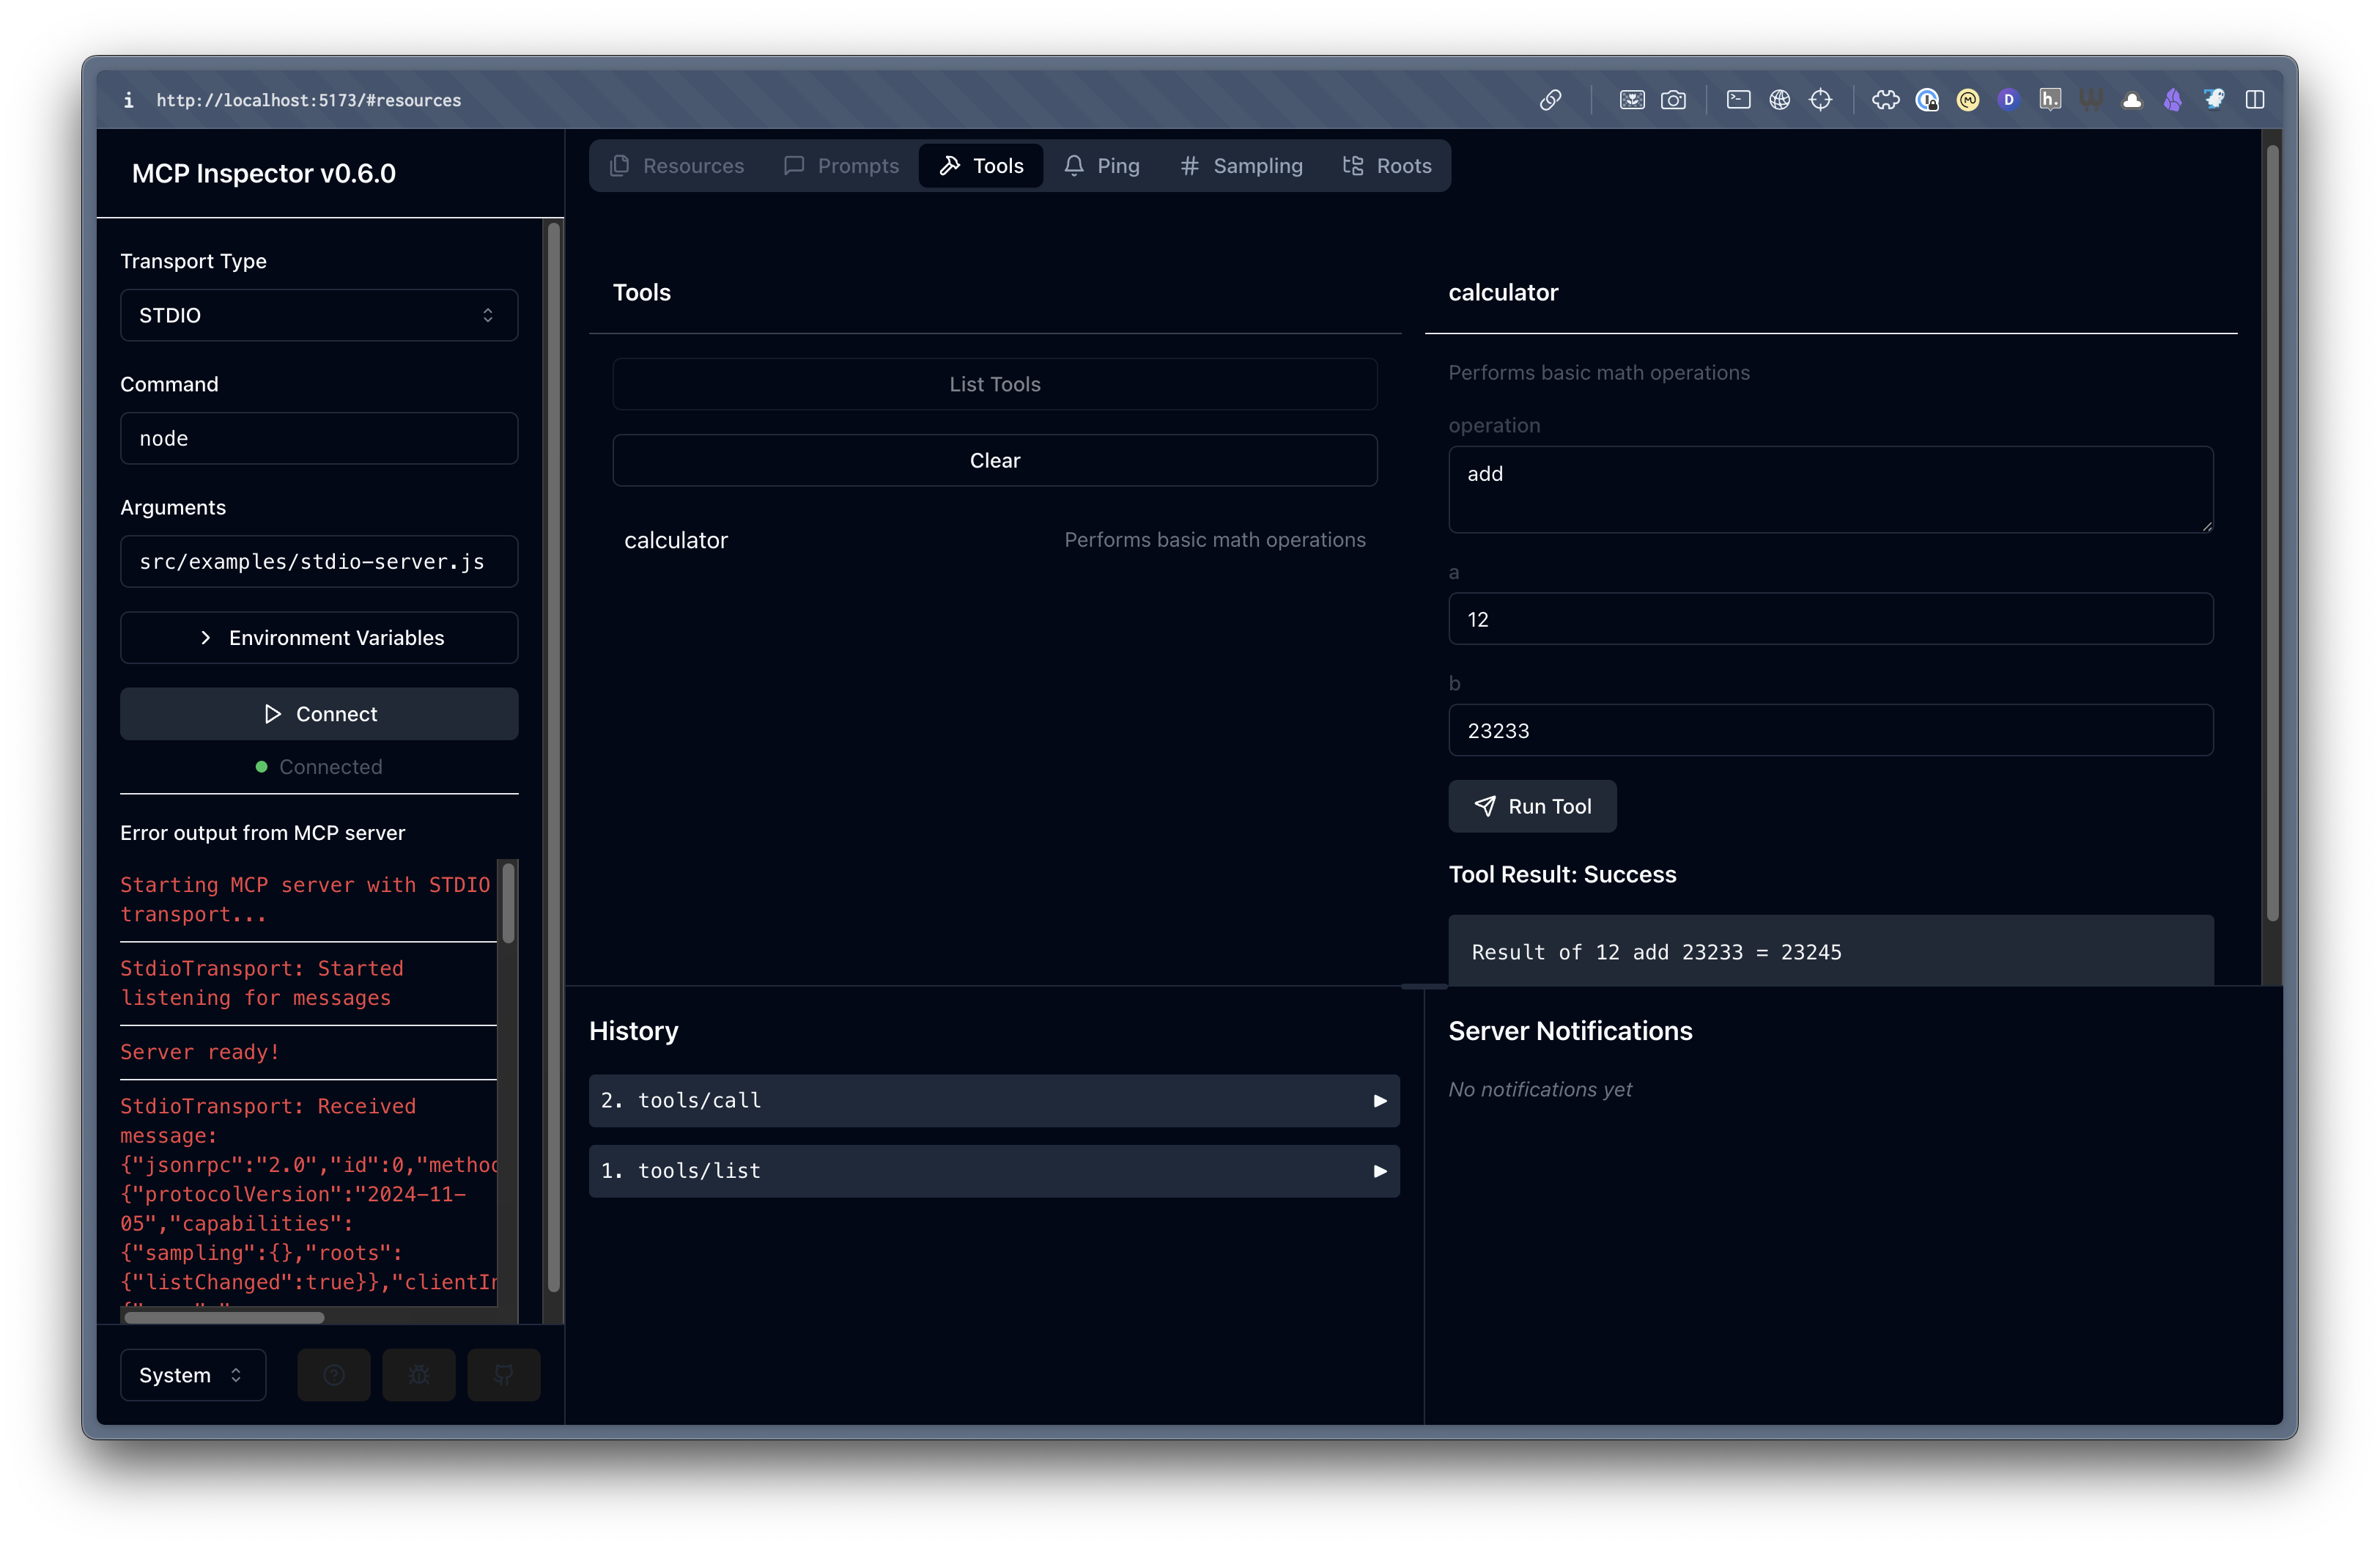Click the camera screenshot icon in toolbar

click(x=1673, y=100)
